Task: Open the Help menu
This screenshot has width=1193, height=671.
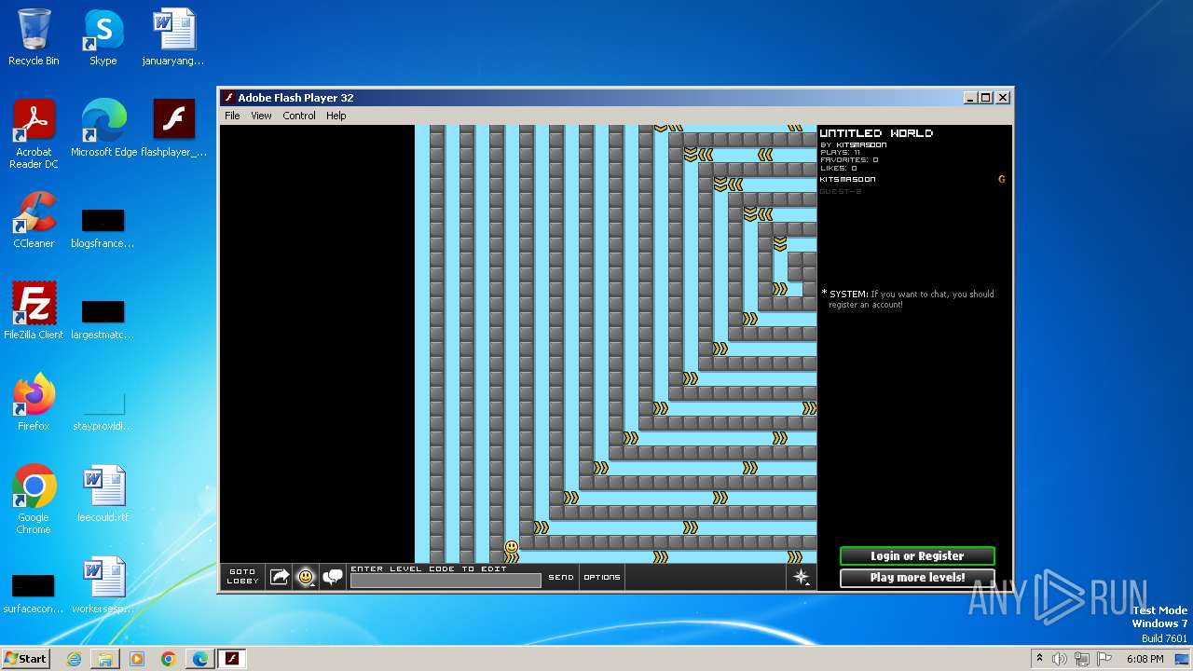Action: coord(336,116)
